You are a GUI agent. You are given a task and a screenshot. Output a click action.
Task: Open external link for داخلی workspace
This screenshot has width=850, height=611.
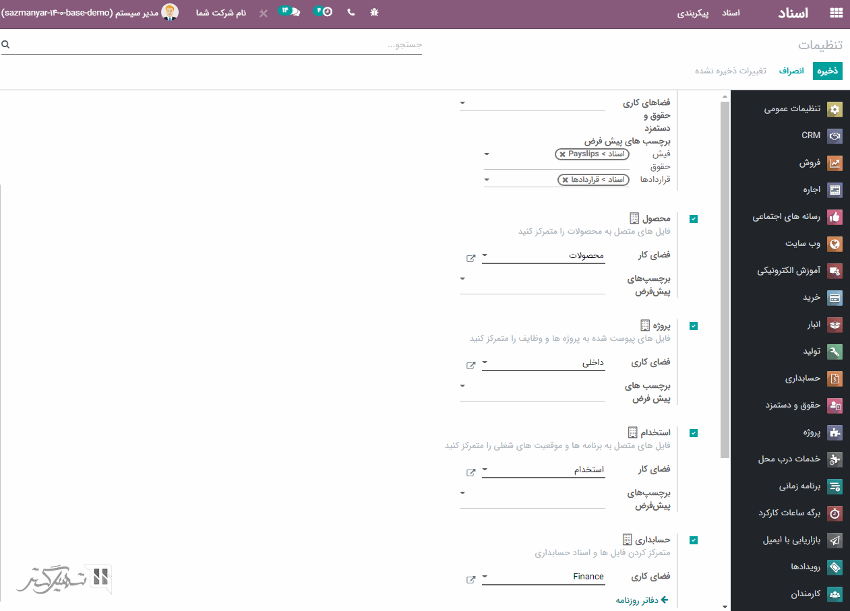(471, 365)
